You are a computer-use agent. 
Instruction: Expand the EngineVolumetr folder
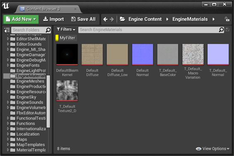[8, 108]
